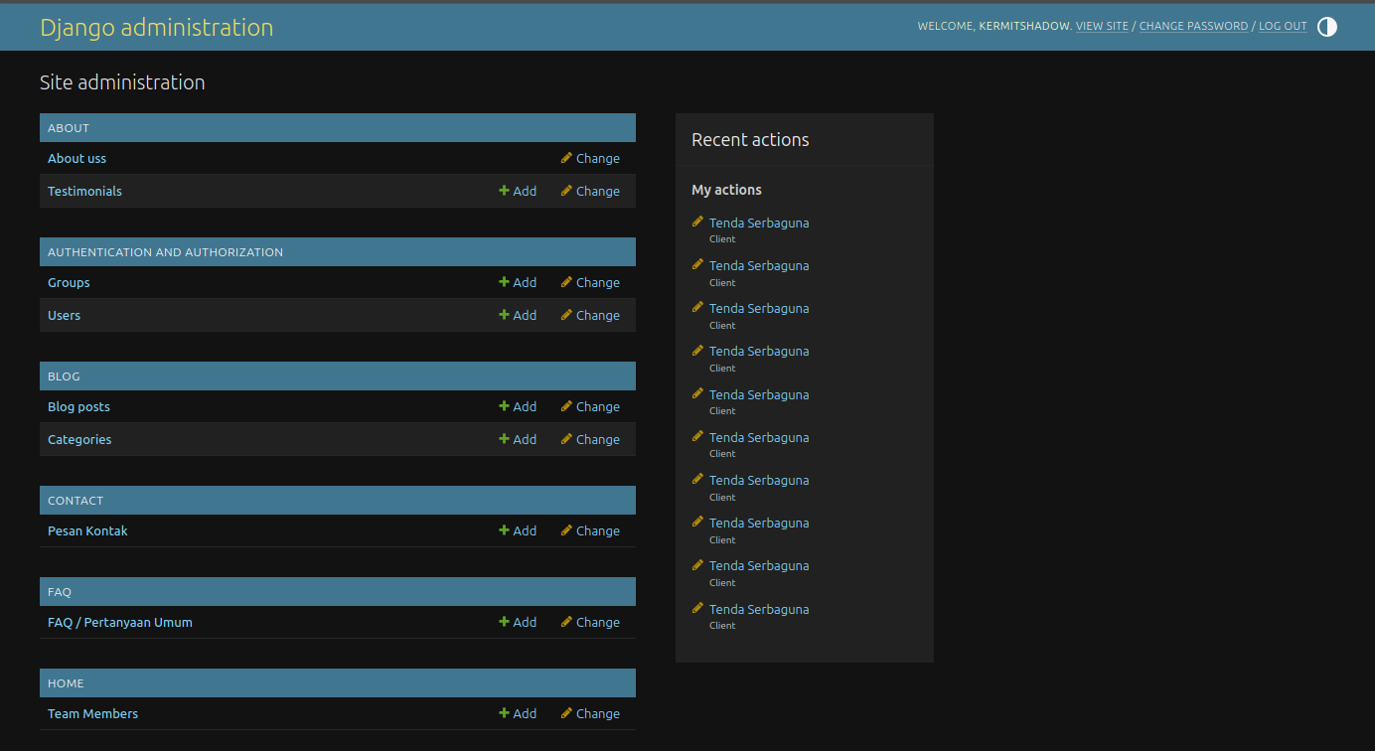Screen dimensions: 1375x751
Task: Open the last Tenda Serbaguna recent action
Action: click(759, 609)
